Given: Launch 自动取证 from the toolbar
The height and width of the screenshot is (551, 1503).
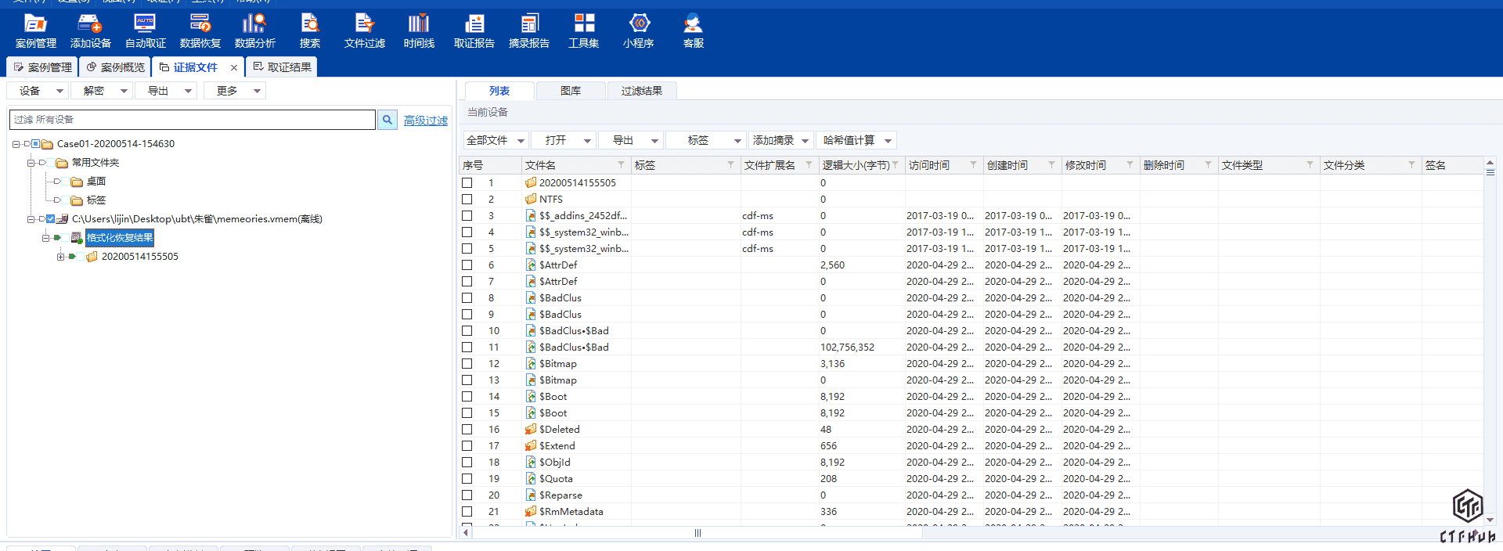Looking at the screenshot, I should point(145,31).
